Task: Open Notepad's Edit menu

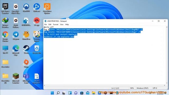Action: [x=50, y=25]
